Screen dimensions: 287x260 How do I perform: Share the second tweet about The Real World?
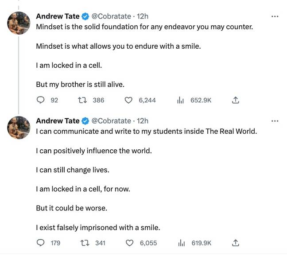[236, 243]
